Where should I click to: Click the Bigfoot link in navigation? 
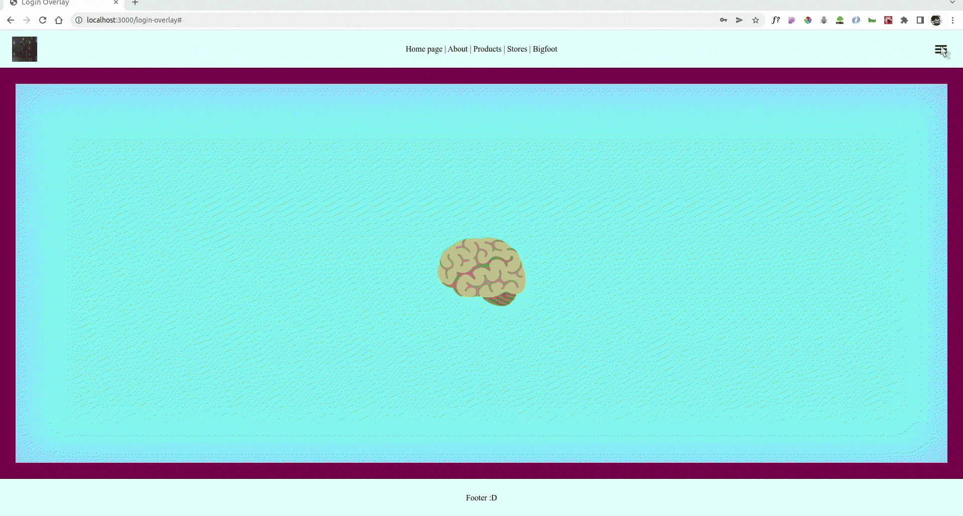pos(545,49)
